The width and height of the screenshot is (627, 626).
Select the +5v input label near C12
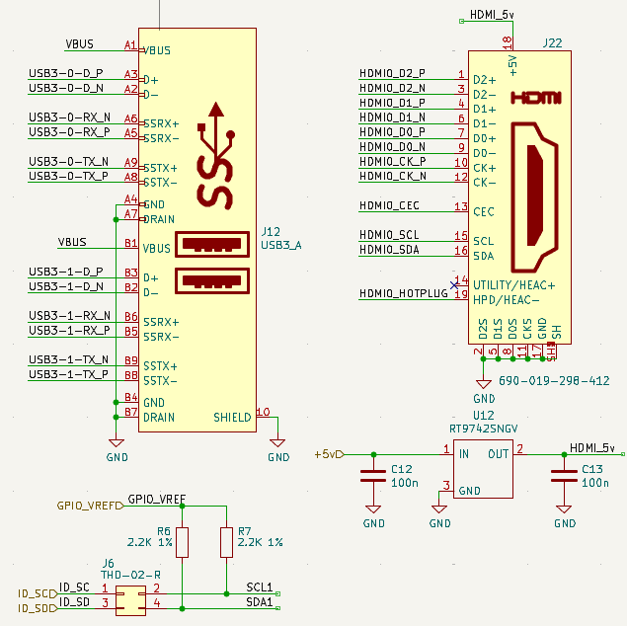[328, 454]
